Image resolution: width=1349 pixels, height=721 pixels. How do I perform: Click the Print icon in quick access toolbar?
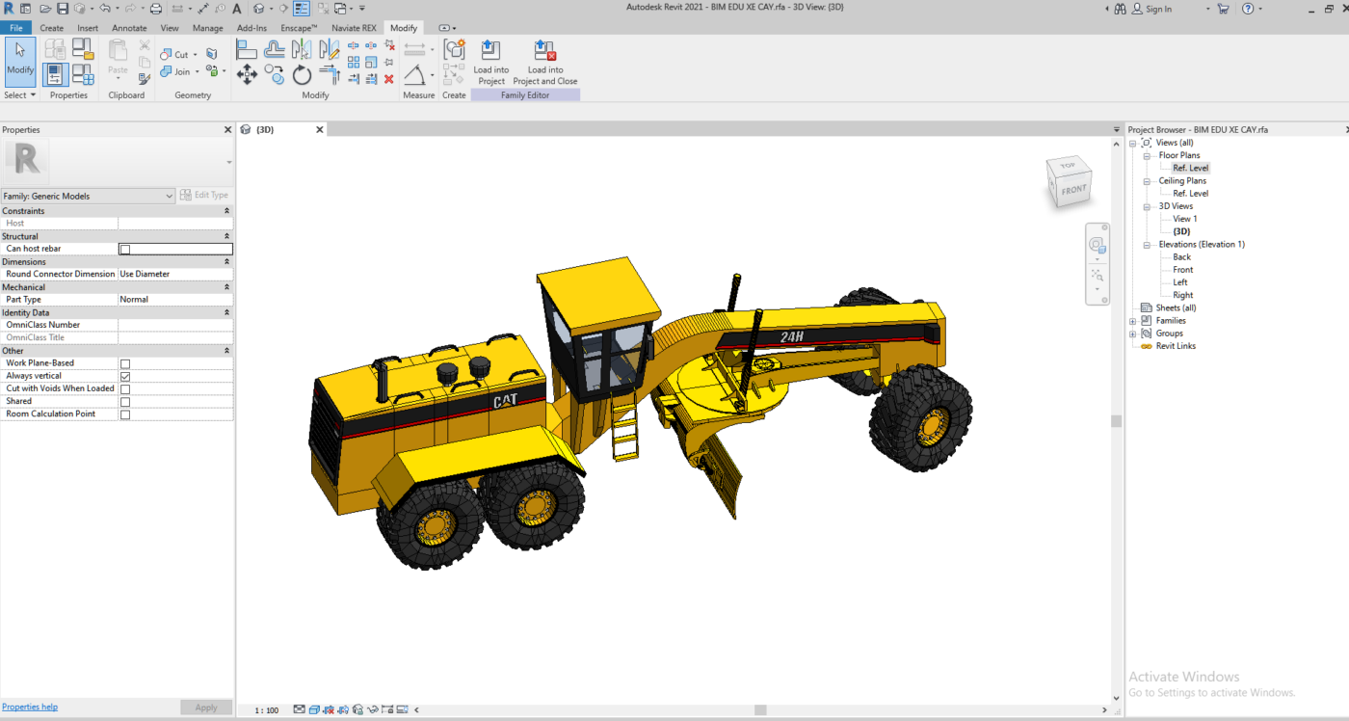155,9
